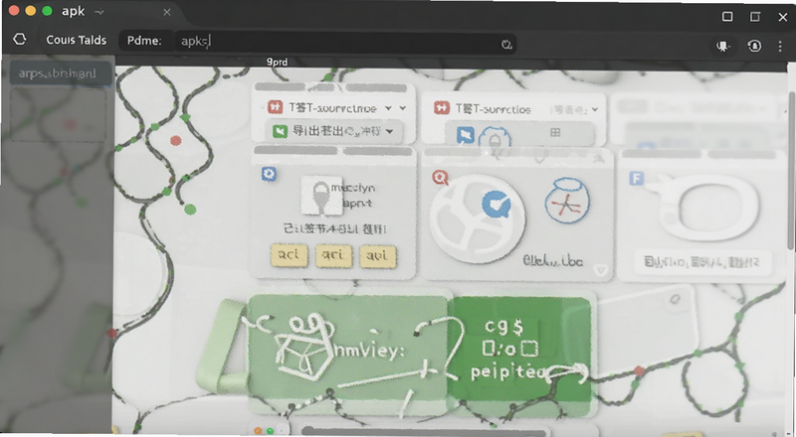Open the round profile icon in the toolbar
This screenshot has width=796, height=437.
click(x=754, y=46)
